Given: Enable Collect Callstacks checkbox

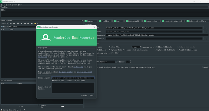Looking at the screenshot, I should click(155, 47).
